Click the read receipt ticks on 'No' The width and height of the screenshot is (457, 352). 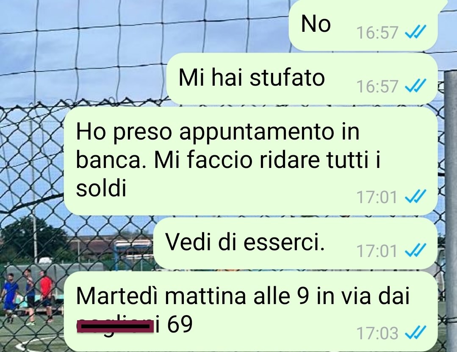(x=415, y=32)
